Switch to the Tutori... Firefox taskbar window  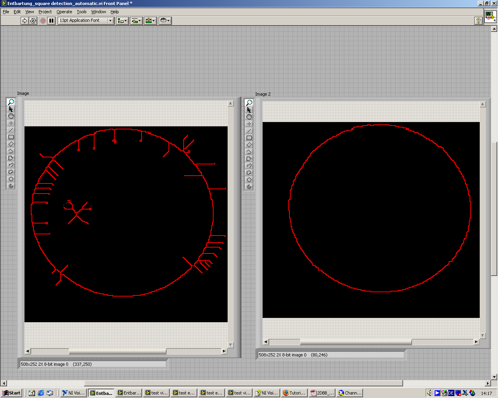295,393
